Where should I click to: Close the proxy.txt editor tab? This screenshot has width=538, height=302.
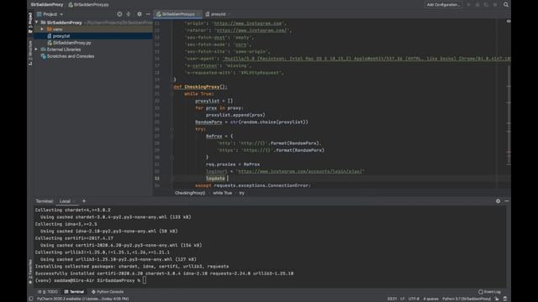pyautogui.click(x=229, y=14)
